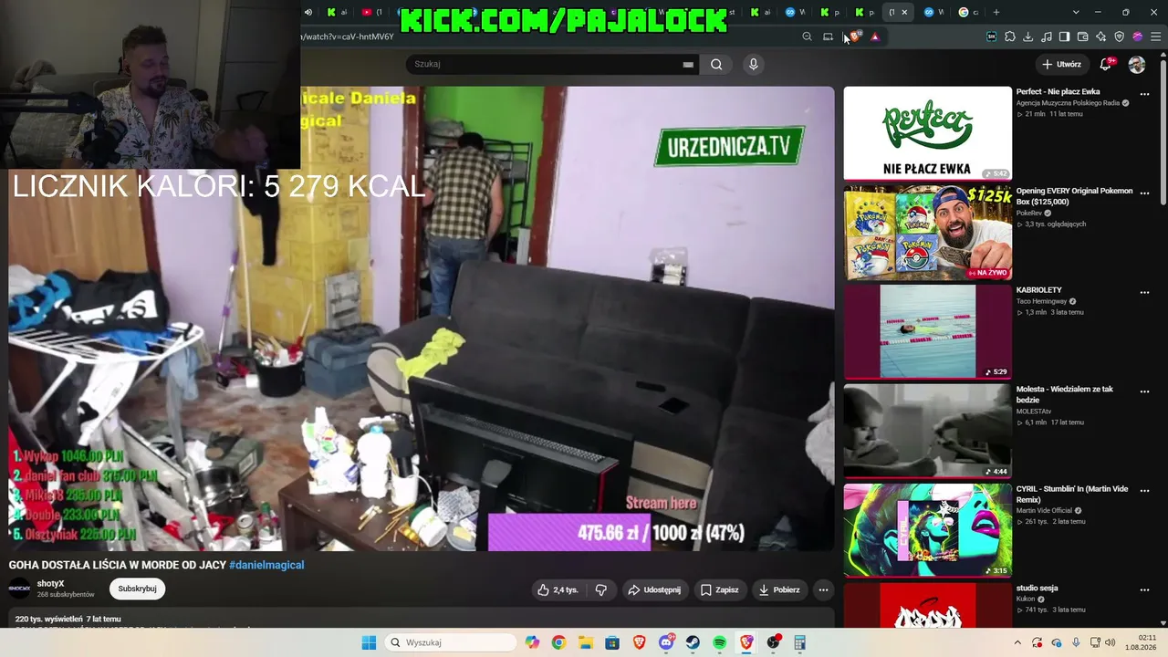The image size is (1168, 657).
Task: Open the Pokemon Box $125k live thumbnail
Action: (x=927, y=233)
